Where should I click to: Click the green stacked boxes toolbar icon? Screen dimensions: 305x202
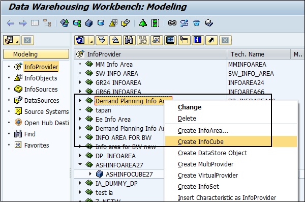155,23
